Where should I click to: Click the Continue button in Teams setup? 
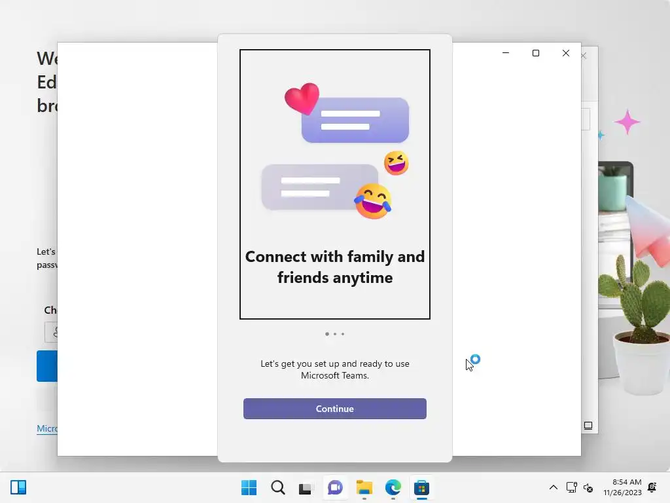click(x=334, y=409)
